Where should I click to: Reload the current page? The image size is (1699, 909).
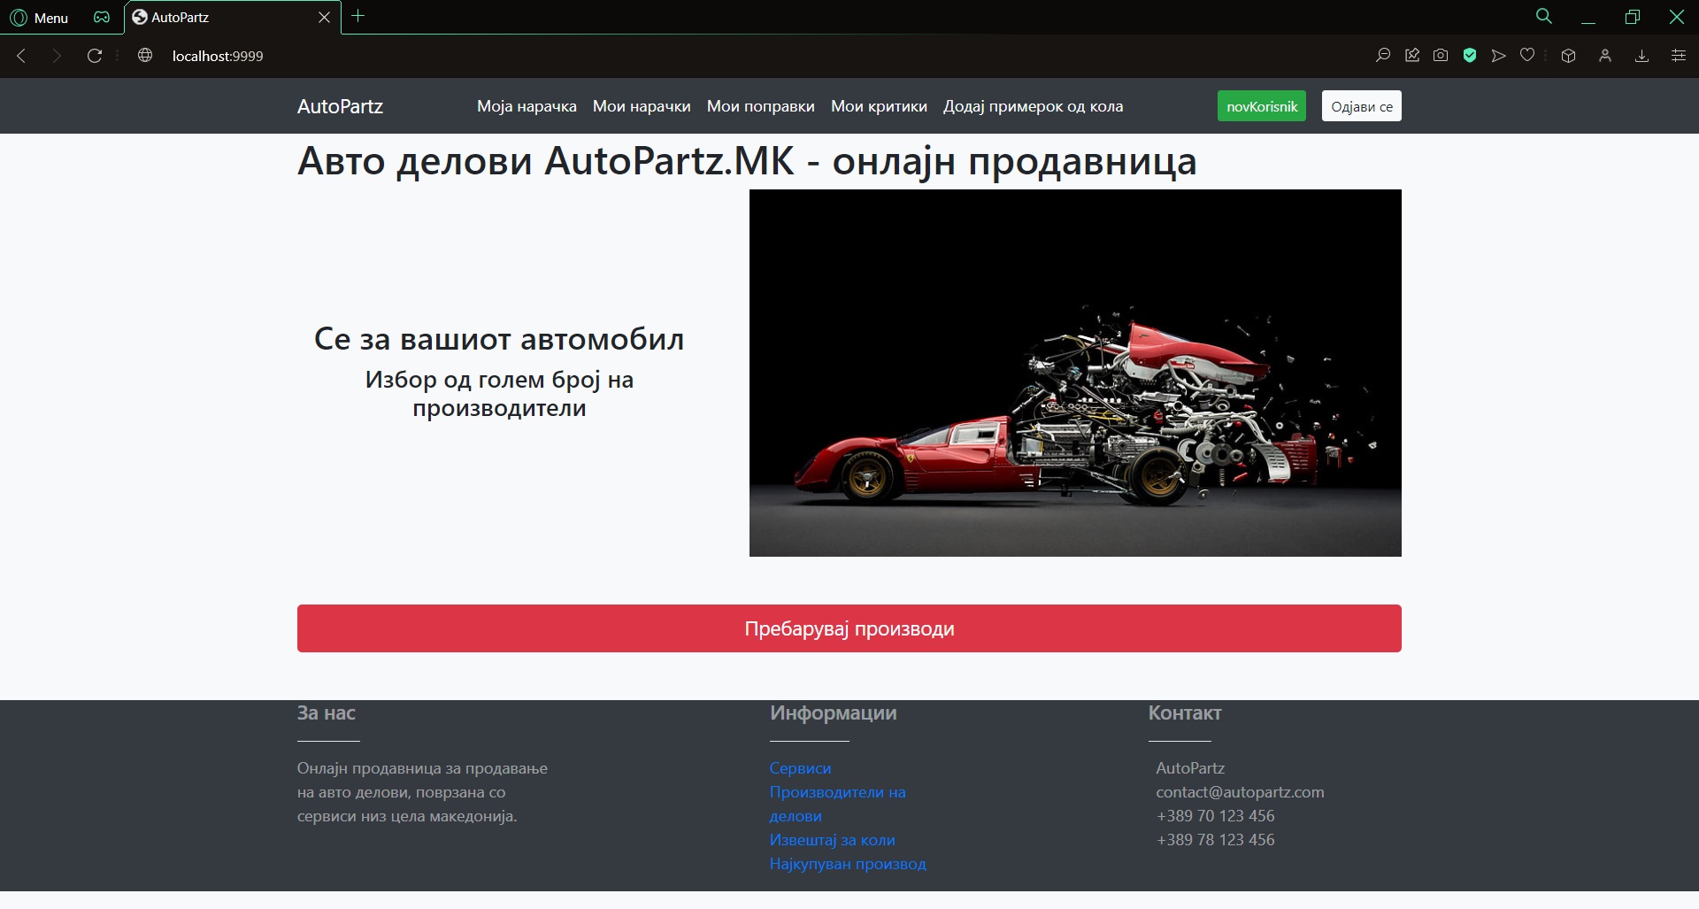[95, 56]
